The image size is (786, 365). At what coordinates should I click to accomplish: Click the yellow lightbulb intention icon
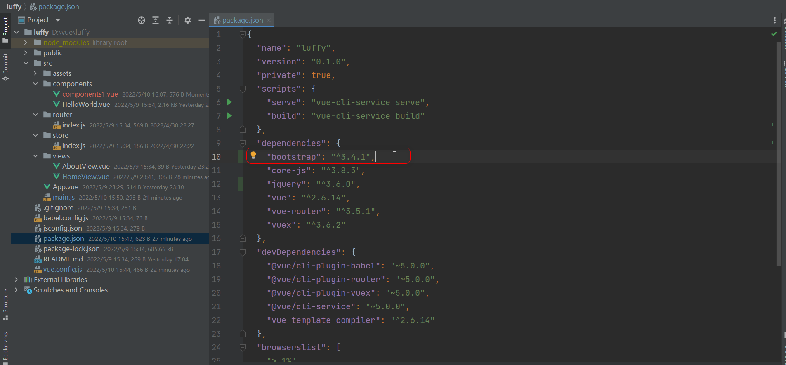coord(253,155)
